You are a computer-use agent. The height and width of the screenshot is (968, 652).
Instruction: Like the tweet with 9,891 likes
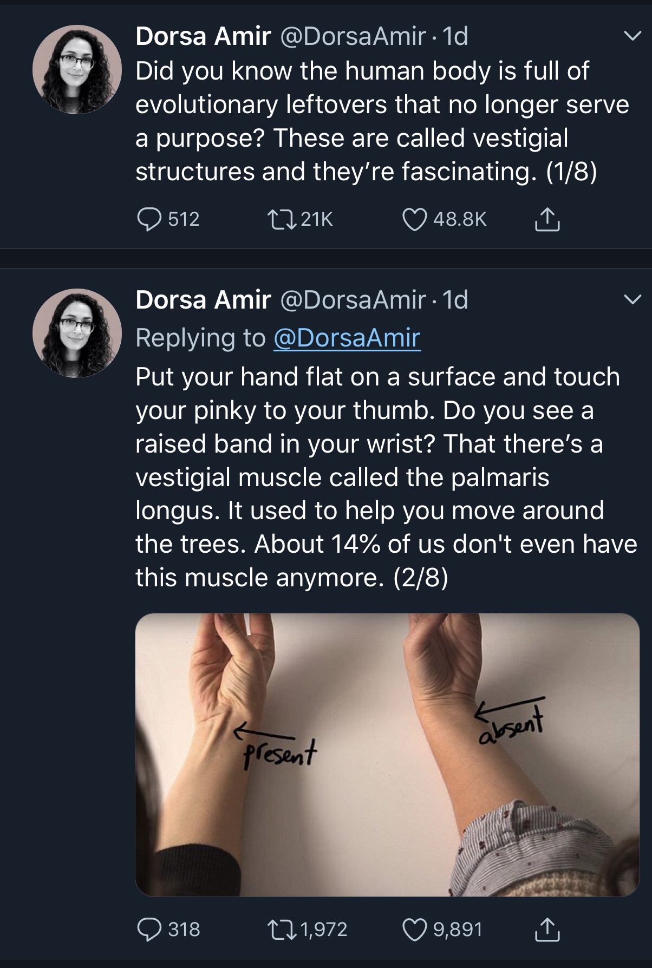coord(415,930)
